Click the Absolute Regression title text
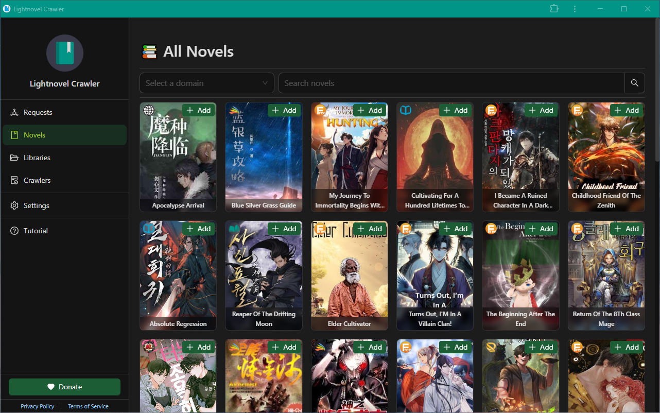Viewport: 660px width, 413px height. pos(178,324)
